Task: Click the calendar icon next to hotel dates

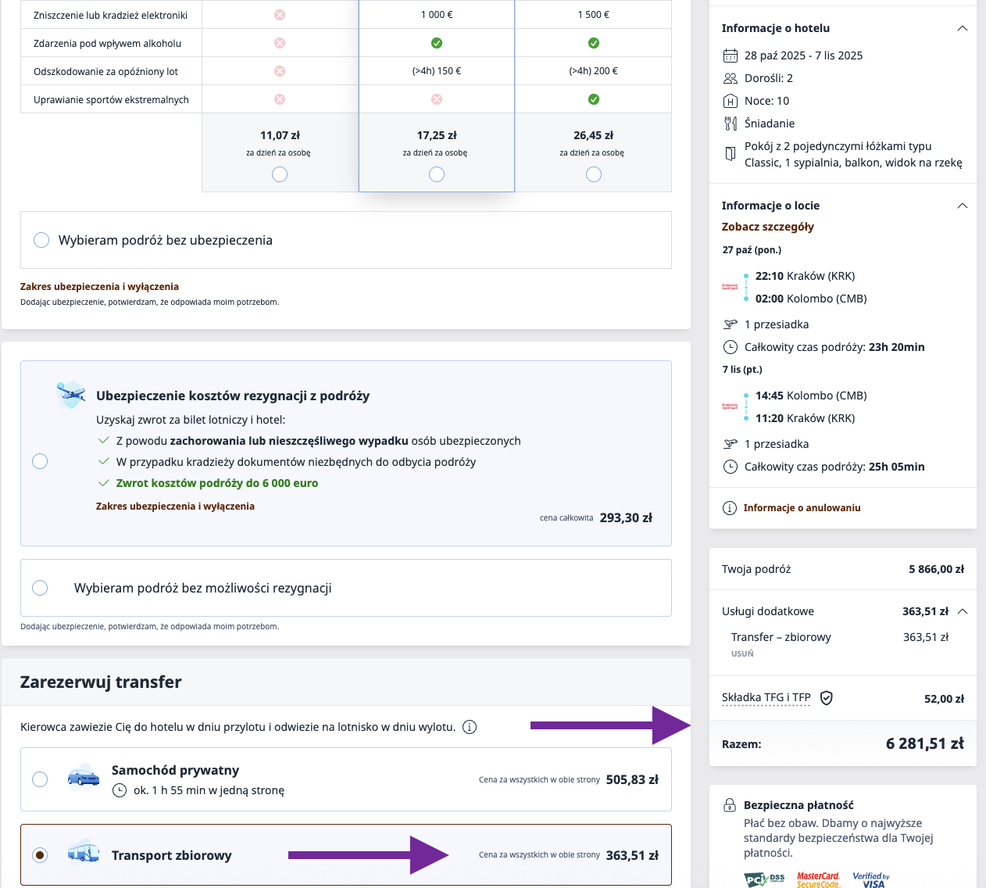Action: (x=731, y=55)
